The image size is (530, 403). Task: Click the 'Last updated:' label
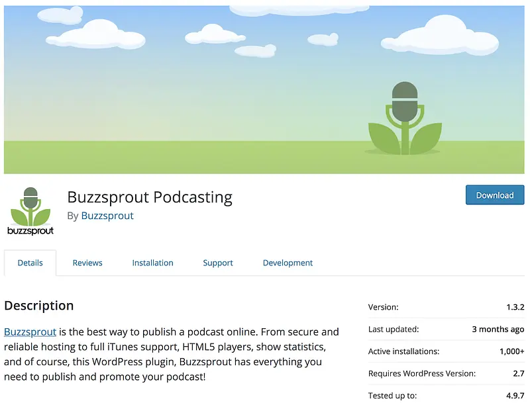click(x=394, y=329)
